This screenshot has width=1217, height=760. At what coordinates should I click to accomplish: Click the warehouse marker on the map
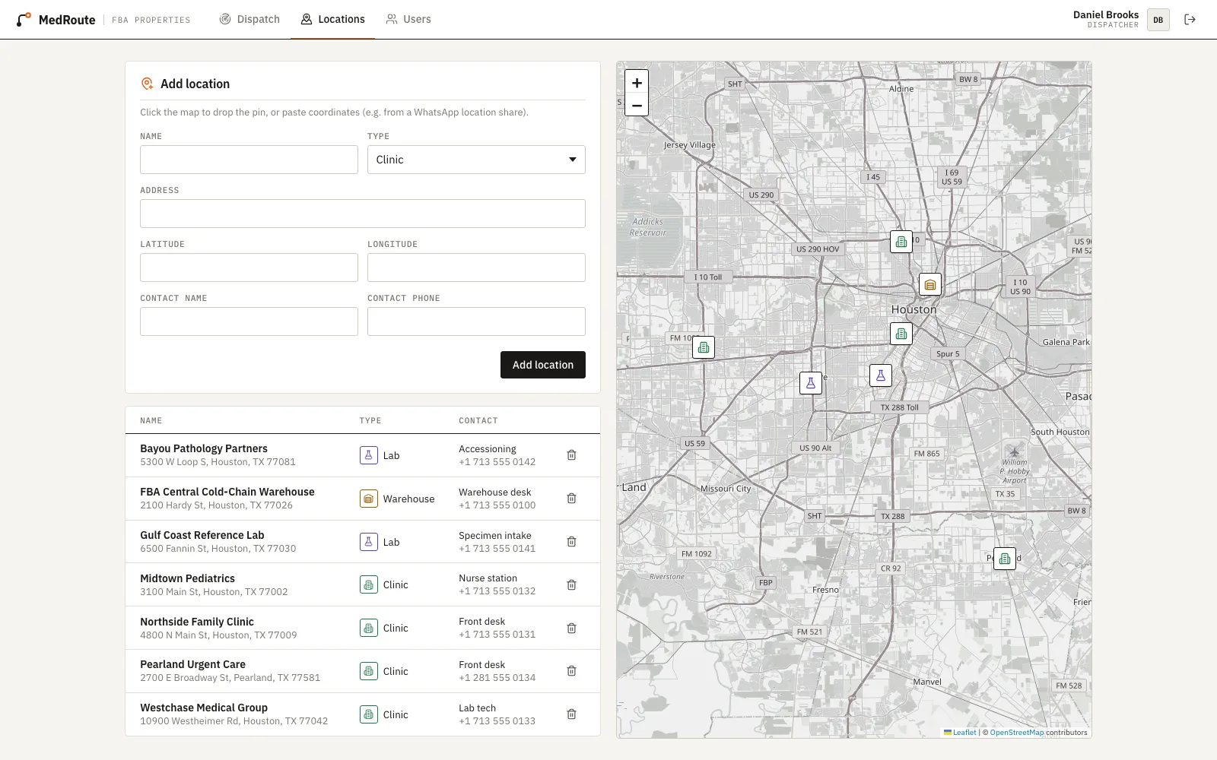coord(930,284)
